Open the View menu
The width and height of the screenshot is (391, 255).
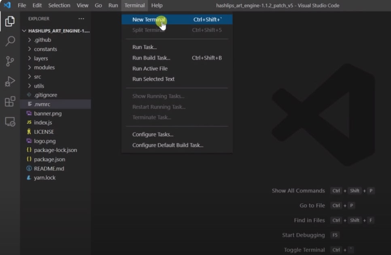click(x=82, y=5)
